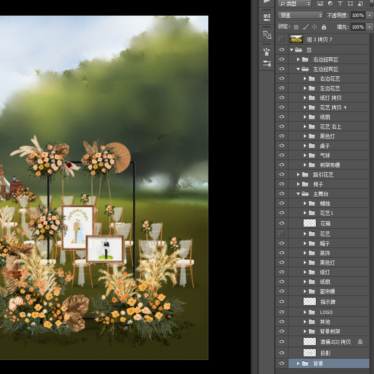Toggle visibility of 右边迎宾区 group
374x374 pixels.
coord(282,59)
